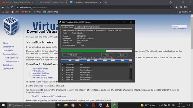Open the volume control in the tray
The height and width of the screenshot is (108, 193).
[169, 105]
